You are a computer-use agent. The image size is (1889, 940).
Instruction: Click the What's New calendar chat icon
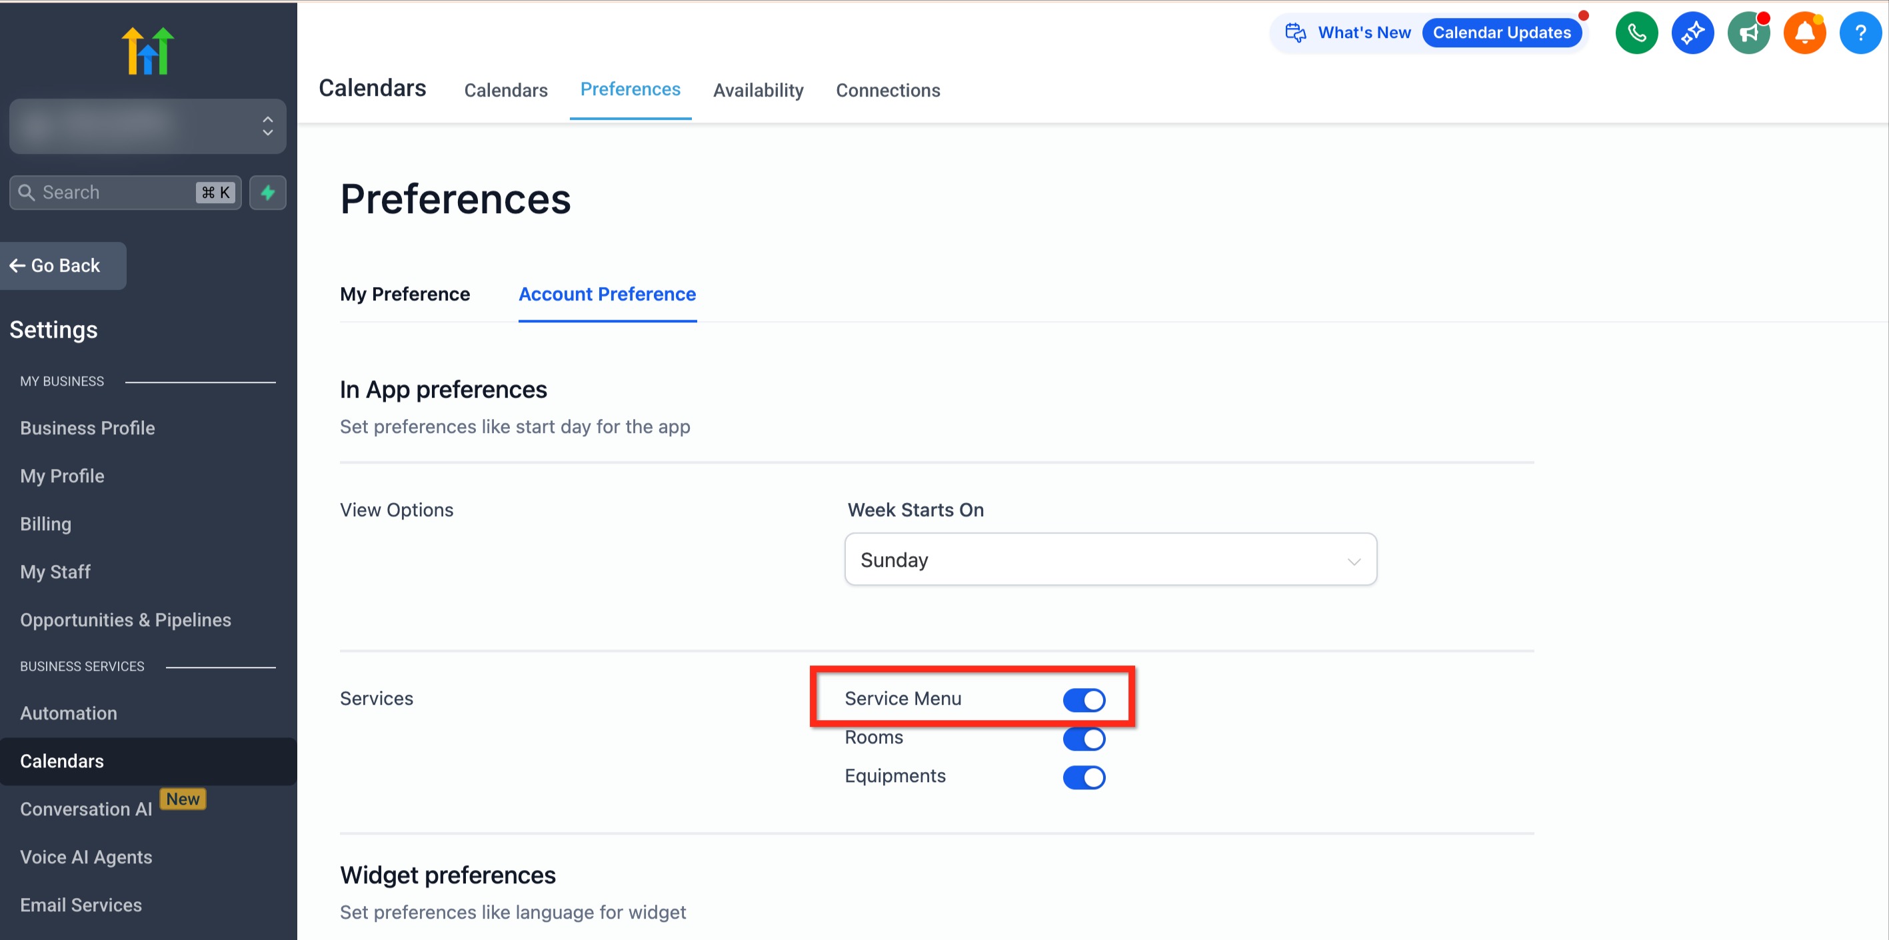[1296, 33]
